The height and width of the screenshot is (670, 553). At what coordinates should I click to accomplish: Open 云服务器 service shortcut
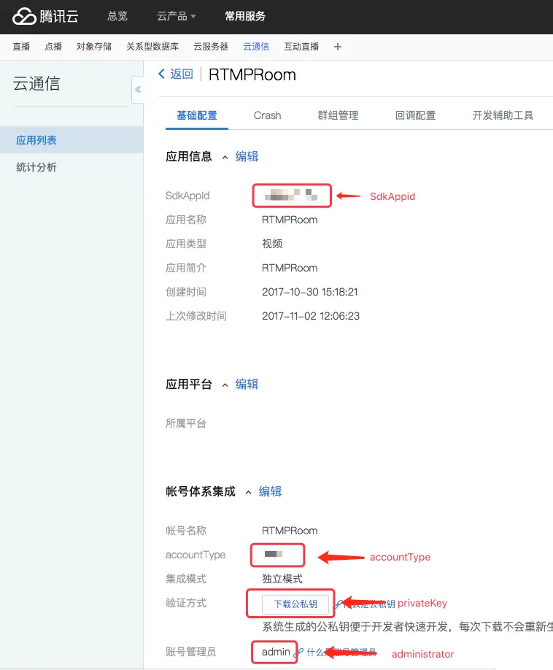pos(211,47)
